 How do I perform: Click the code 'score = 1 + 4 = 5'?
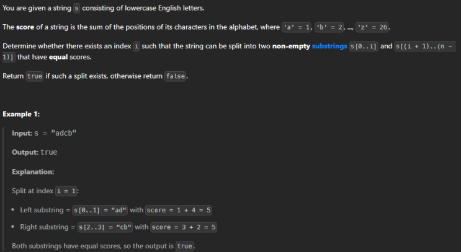click(x=179, y=211)
